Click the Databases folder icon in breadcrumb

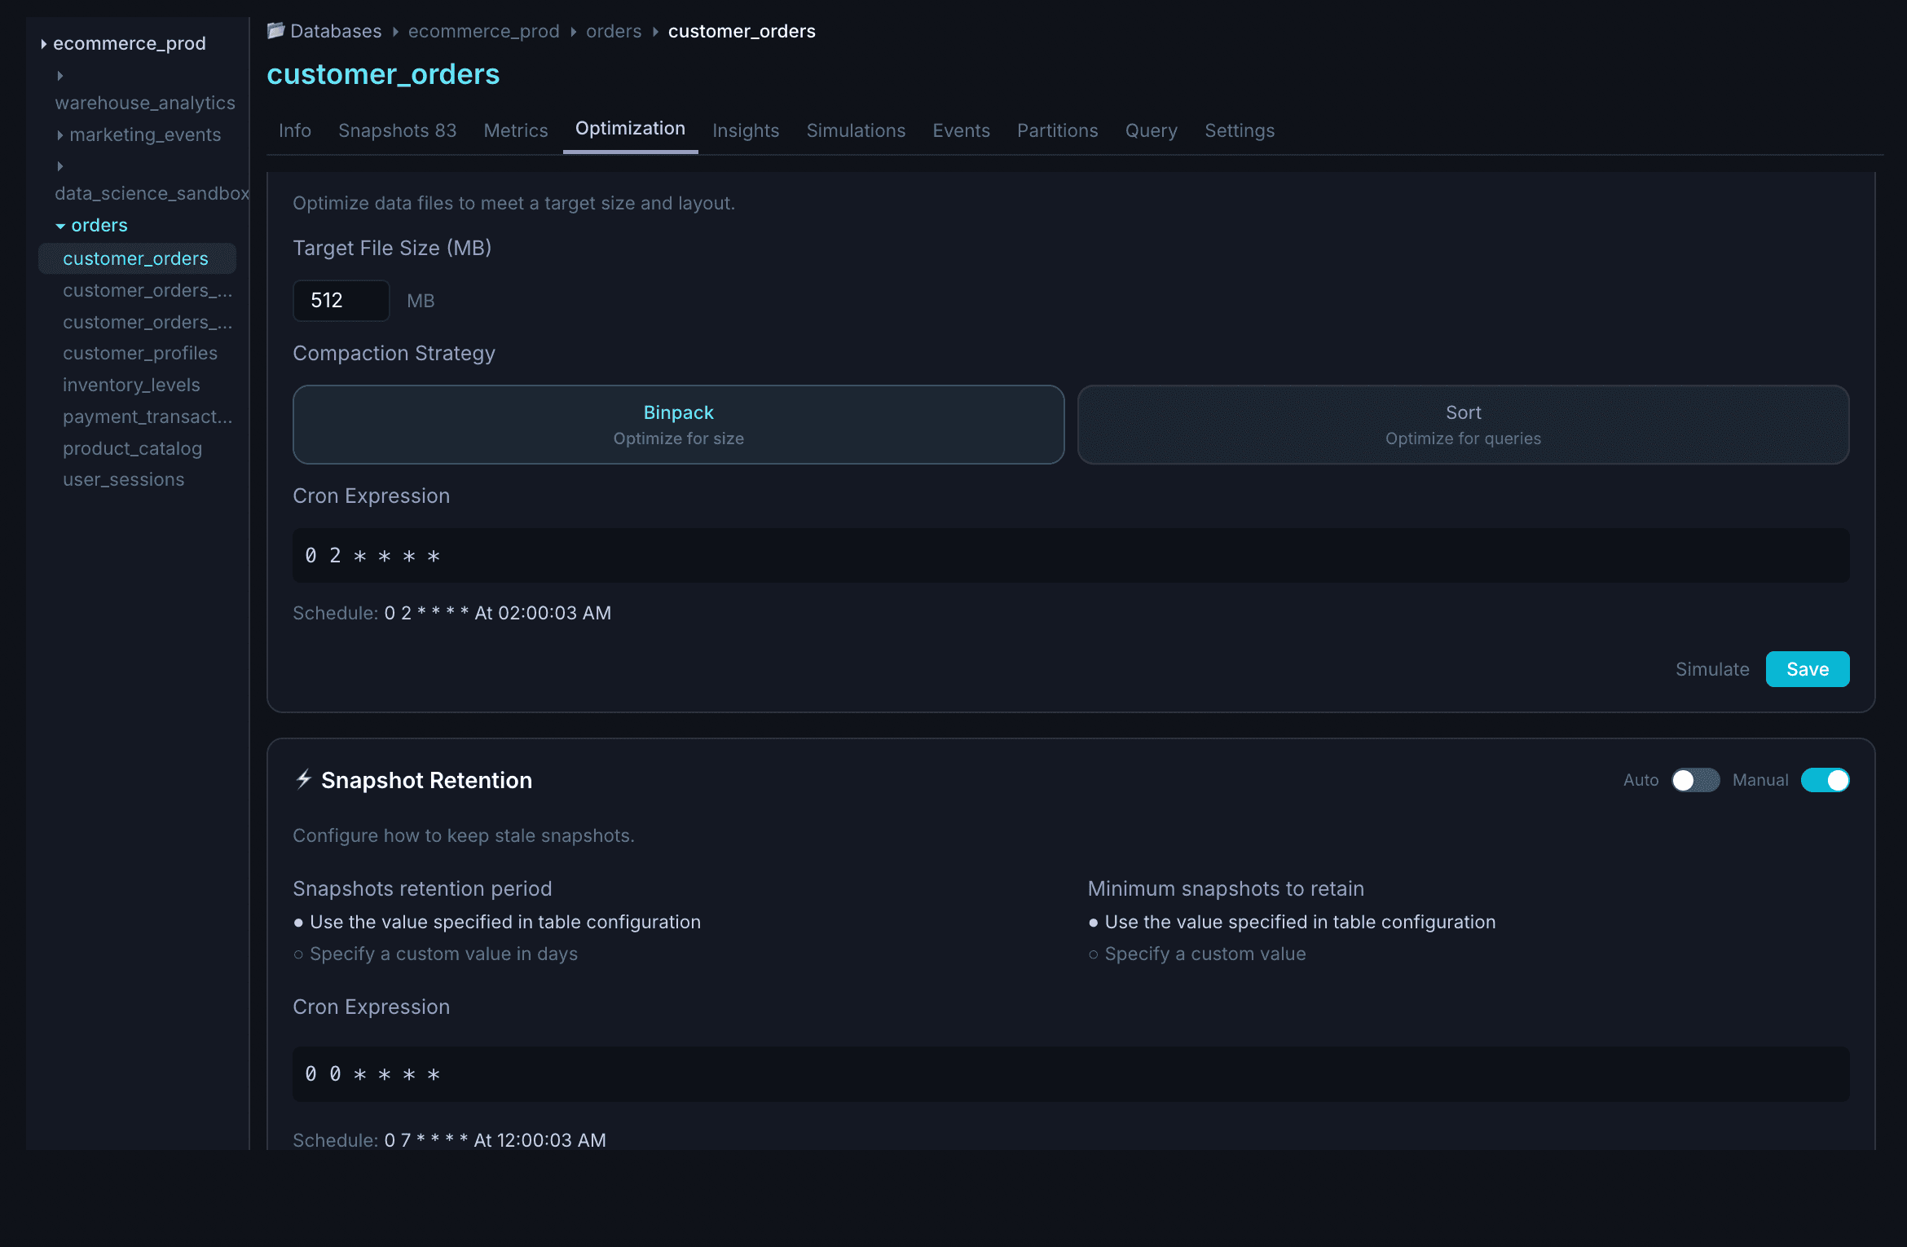tap(275, 31)
